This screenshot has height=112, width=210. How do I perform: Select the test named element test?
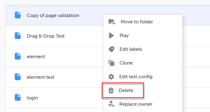(x=41, y=77)
